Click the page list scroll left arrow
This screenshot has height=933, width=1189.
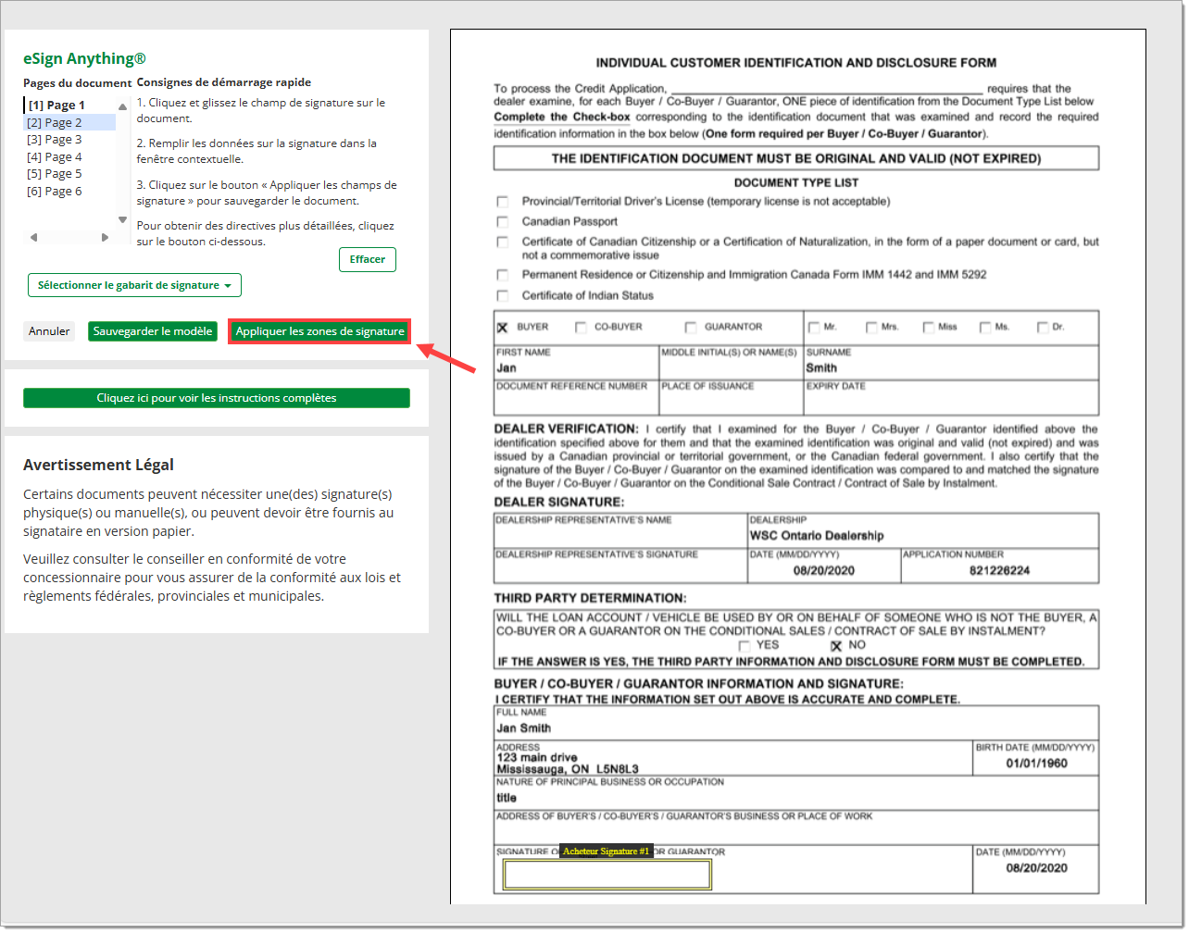33,238
